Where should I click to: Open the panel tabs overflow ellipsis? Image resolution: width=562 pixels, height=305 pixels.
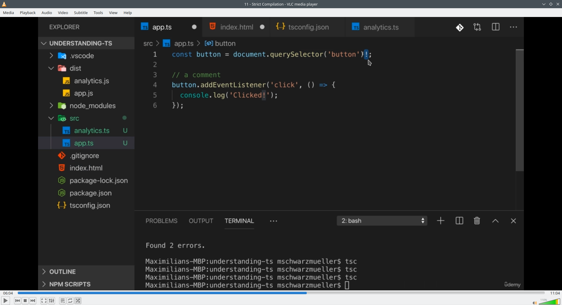tap(274, 221)
